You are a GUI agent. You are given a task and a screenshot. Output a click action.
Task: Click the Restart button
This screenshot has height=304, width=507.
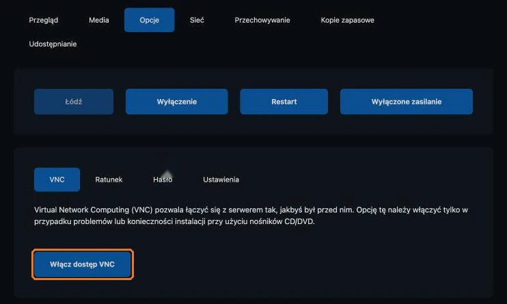(284, 102)
